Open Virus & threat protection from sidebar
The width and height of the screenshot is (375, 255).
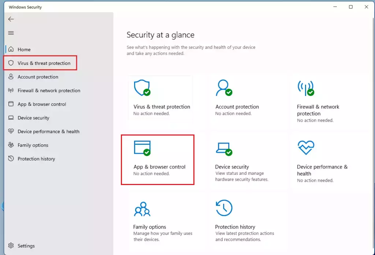point(44,63)
